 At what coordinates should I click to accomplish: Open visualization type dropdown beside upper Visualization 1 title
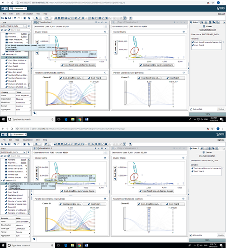point(38,22)
